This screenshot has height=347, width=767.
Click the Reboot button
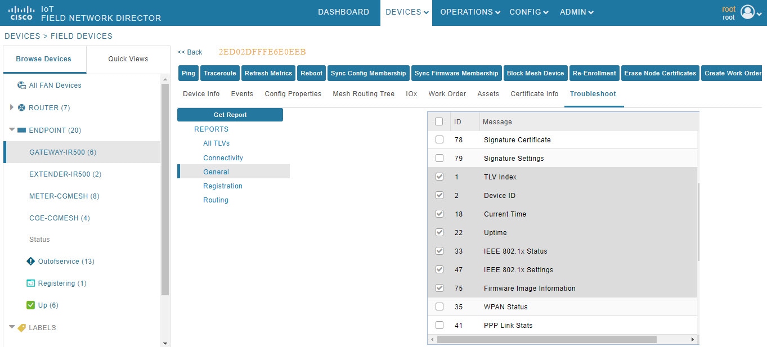click(312, 73)
